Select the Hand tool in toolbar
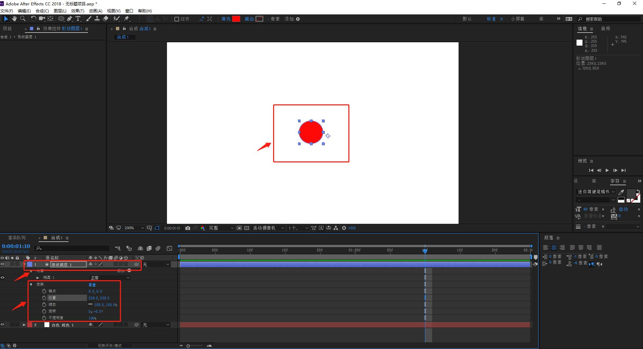Viewport: 643px width, 349px height. [x=14, y=19]
